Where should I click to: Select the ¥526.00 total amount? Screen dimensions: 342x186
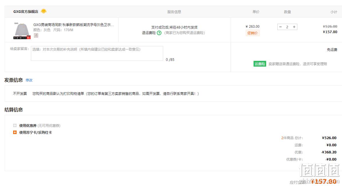329,138
